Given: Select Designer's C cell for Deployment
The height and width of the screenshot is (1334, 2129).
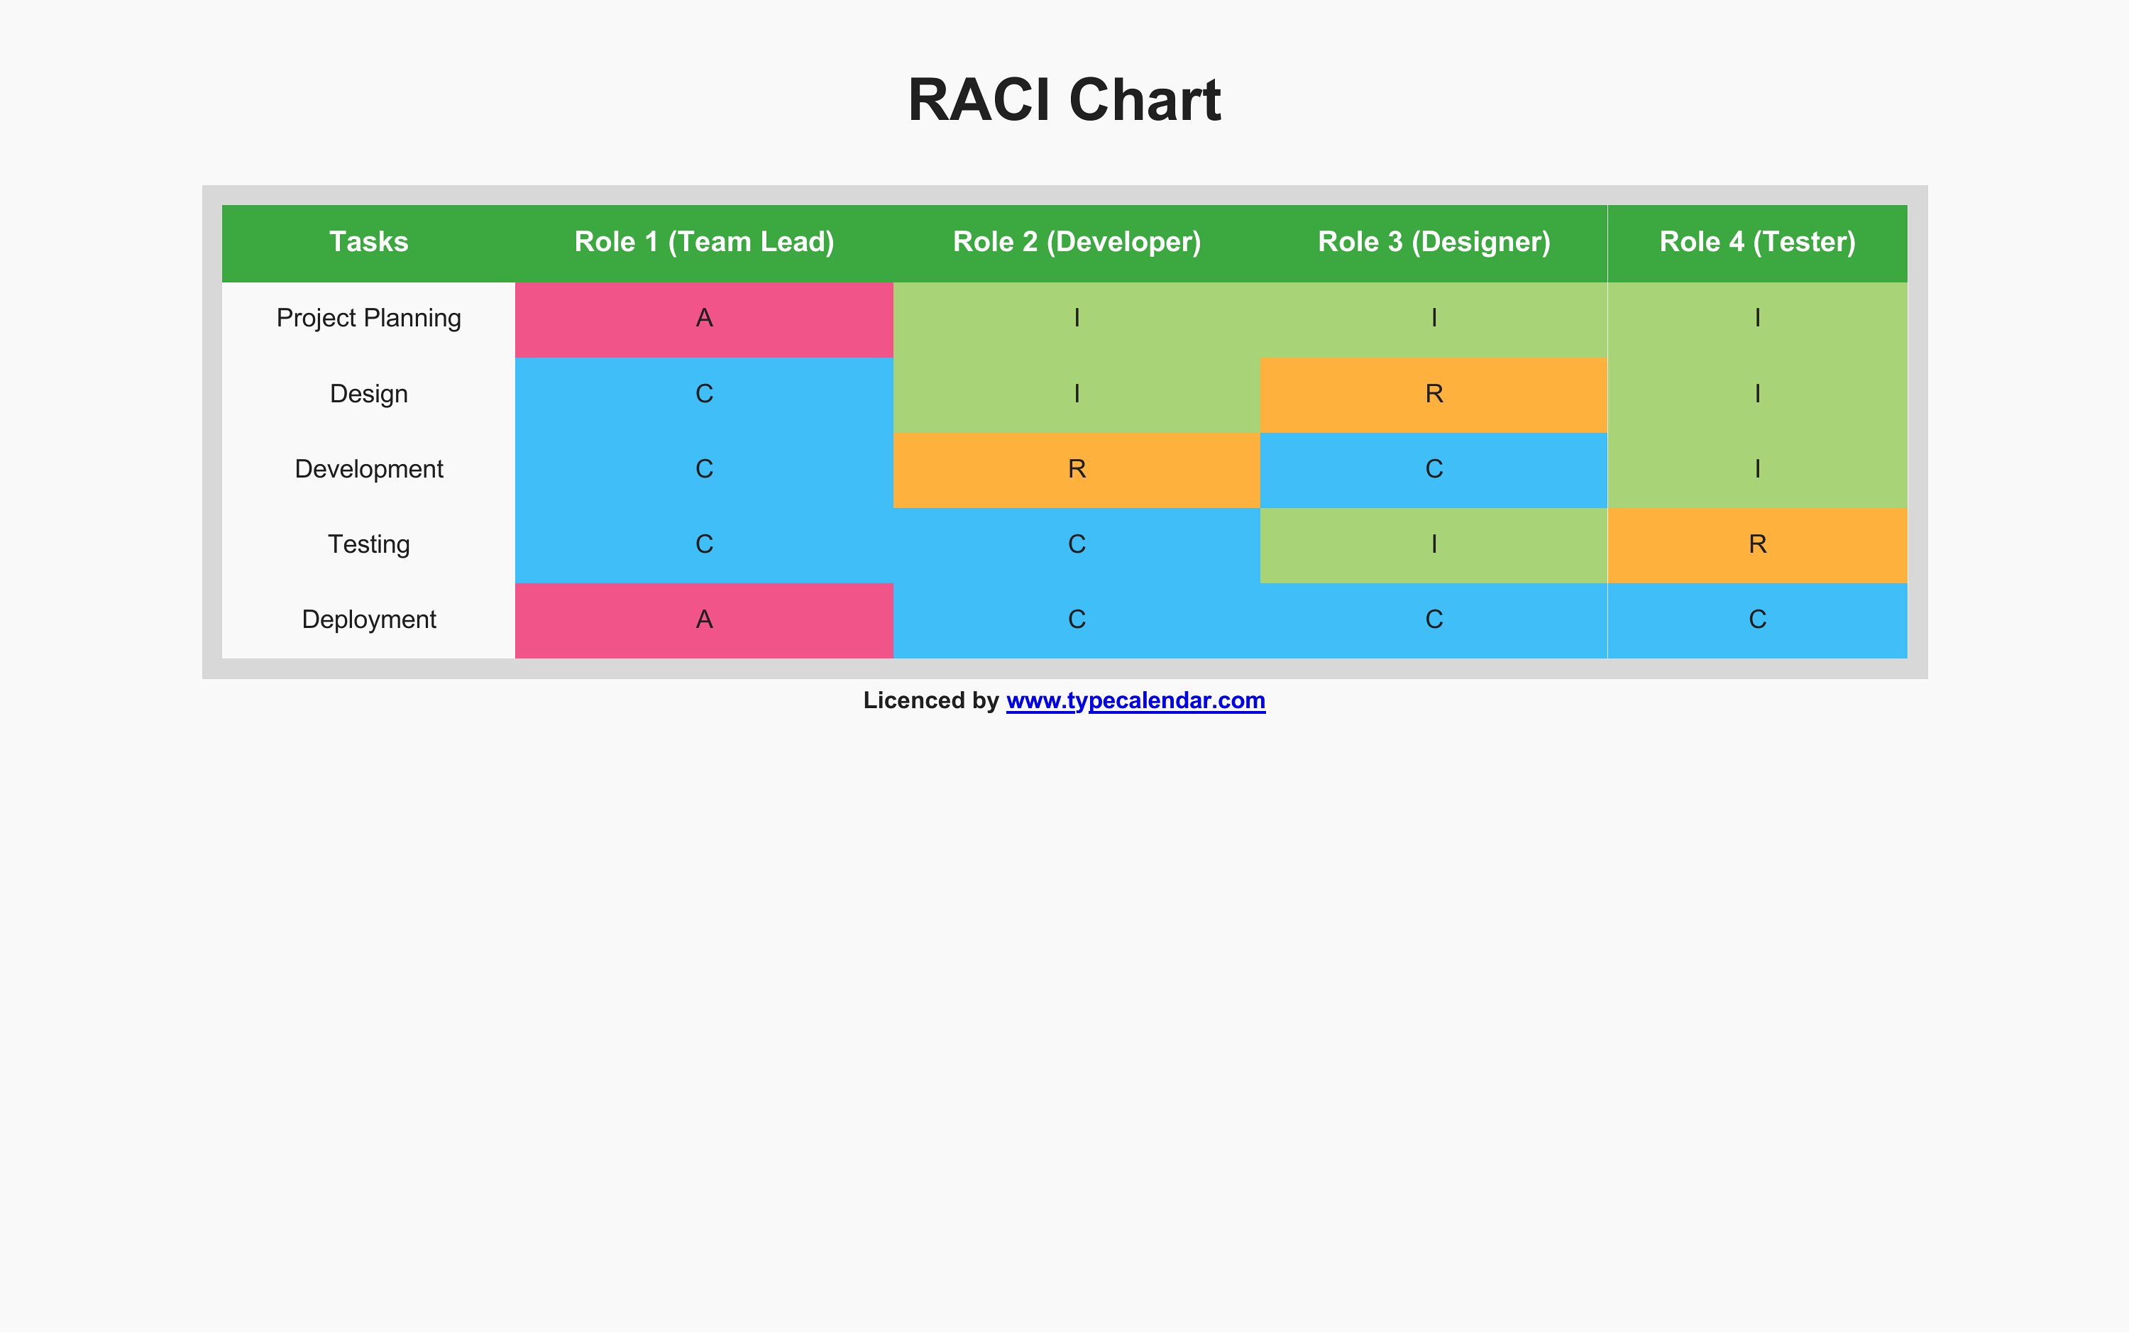Looking at the screenshot, I should [x=1434, y=620].
